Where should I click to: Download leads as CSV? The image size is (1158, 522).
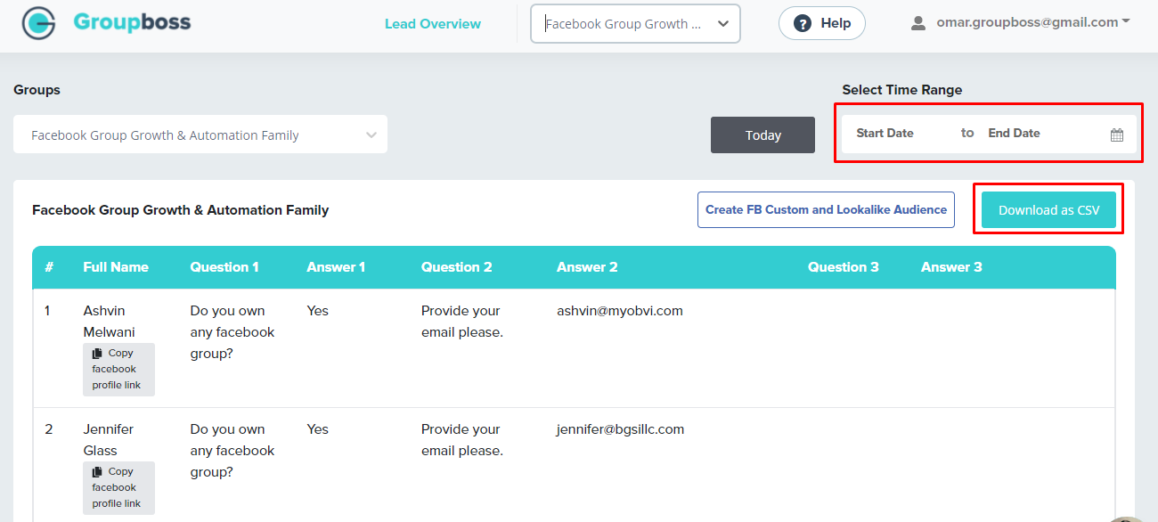(x=1048, y=210)
